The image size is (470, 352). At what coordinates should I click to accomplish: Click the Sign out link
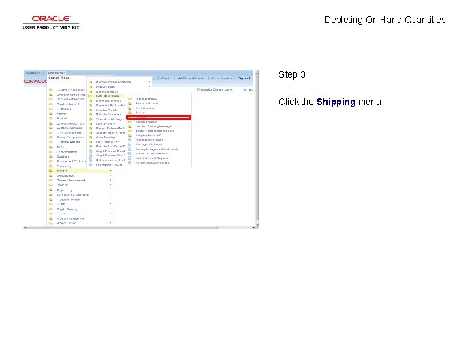click(x=243, y=78)
